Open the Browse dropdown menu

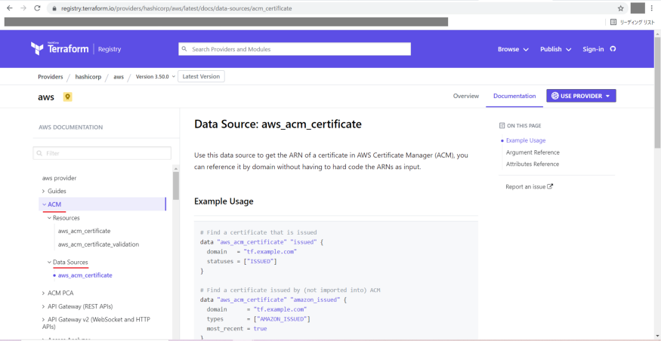[513, 49]
